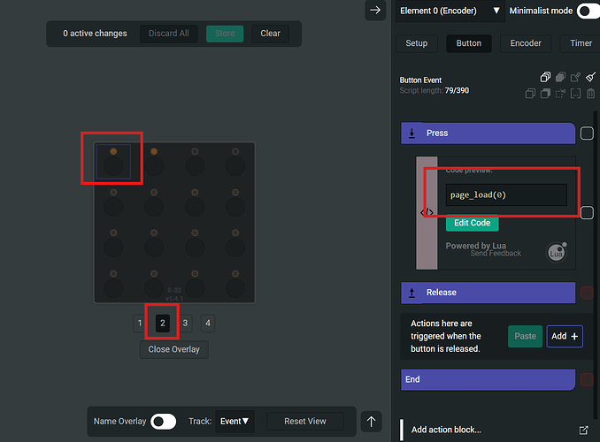Select page 3 of the module

click(x=185, y=324)
